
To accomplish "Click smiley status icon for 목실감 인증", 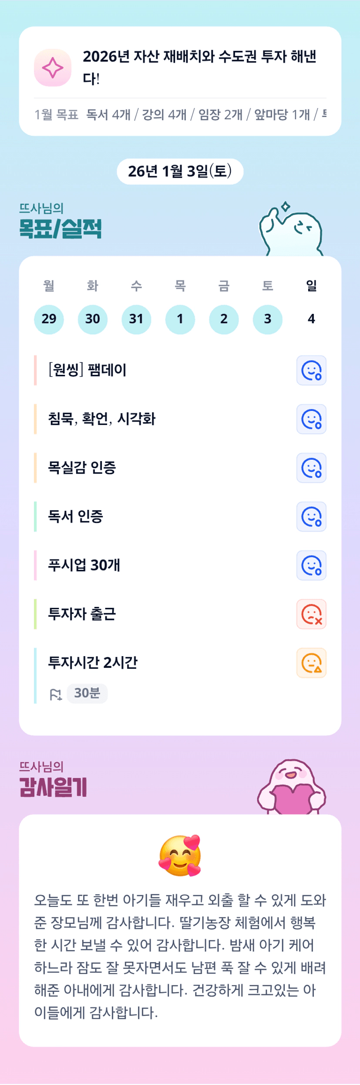I will click(311, 468).
